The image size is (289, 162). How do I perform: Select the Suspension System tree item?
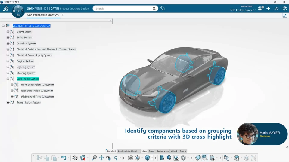pyautogui.click(x=28, y=79)
